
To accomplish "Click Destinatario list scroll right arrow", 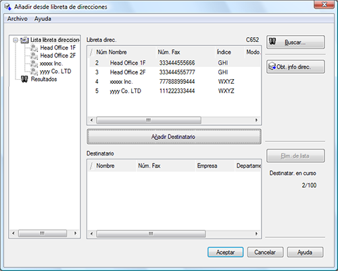I will [256, 234].
